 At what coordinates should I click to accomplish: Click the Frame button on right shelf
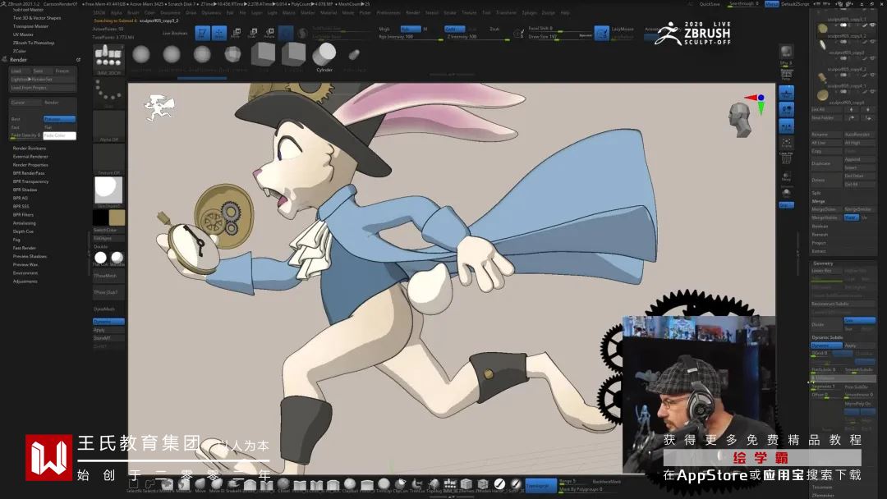(x=786, y=143)
